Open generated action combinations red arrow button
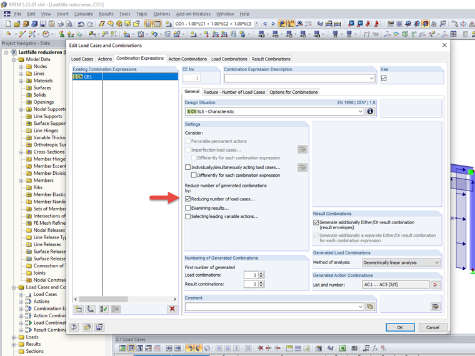475x356 pixels. pos(436,285)
